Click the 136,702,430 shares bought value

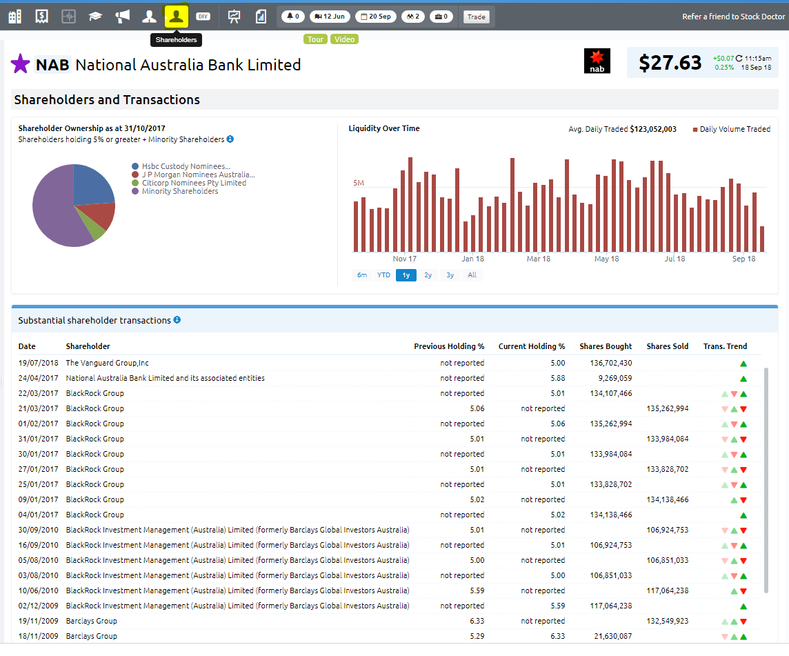[x=611, y=363]
